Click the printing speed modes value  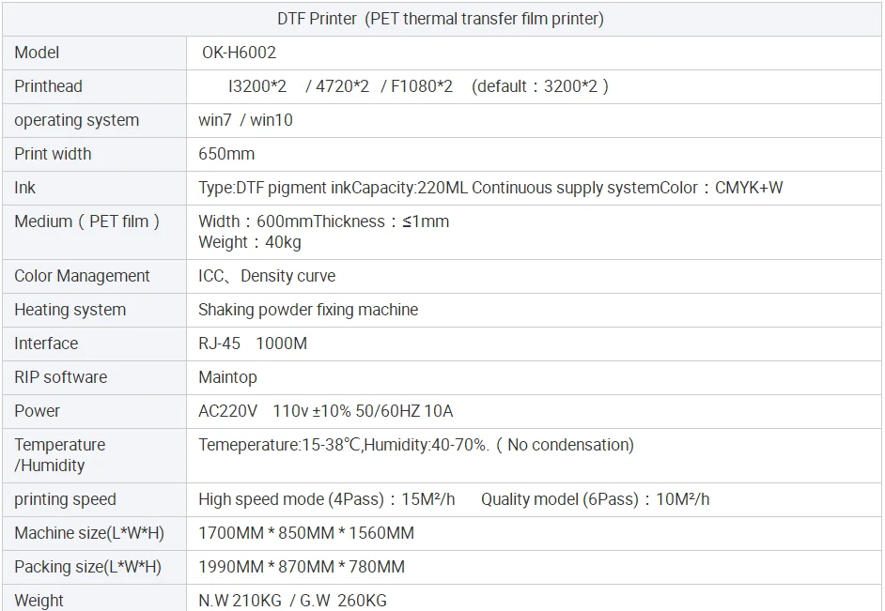(454, 499)
